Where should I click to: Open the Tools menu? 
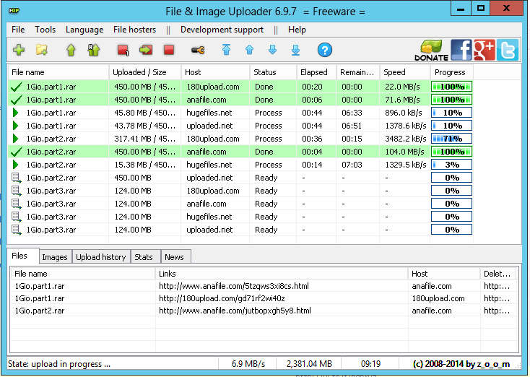(x=45, y=30)
